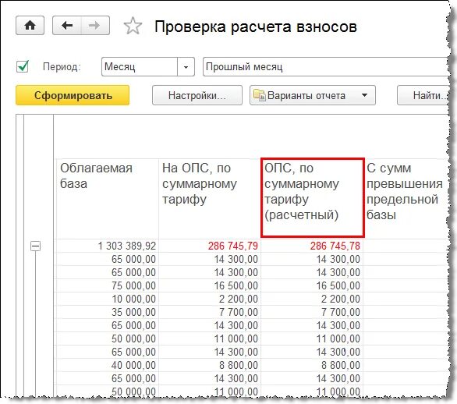This screenshot has width=457, height=404.
Task: Go to the home page icon
Action: [x=30, y=26]
